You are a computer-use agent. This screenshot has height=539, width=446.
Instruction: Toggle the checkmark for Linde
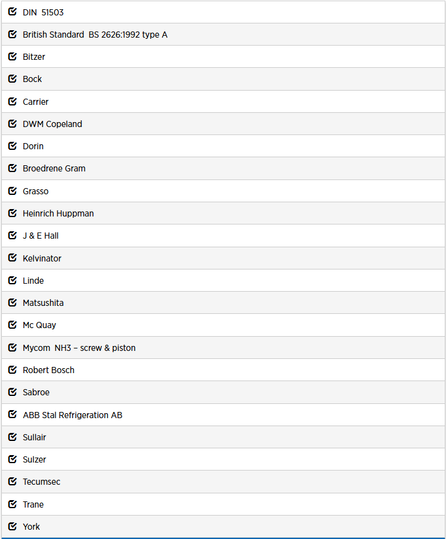[12, 280]
